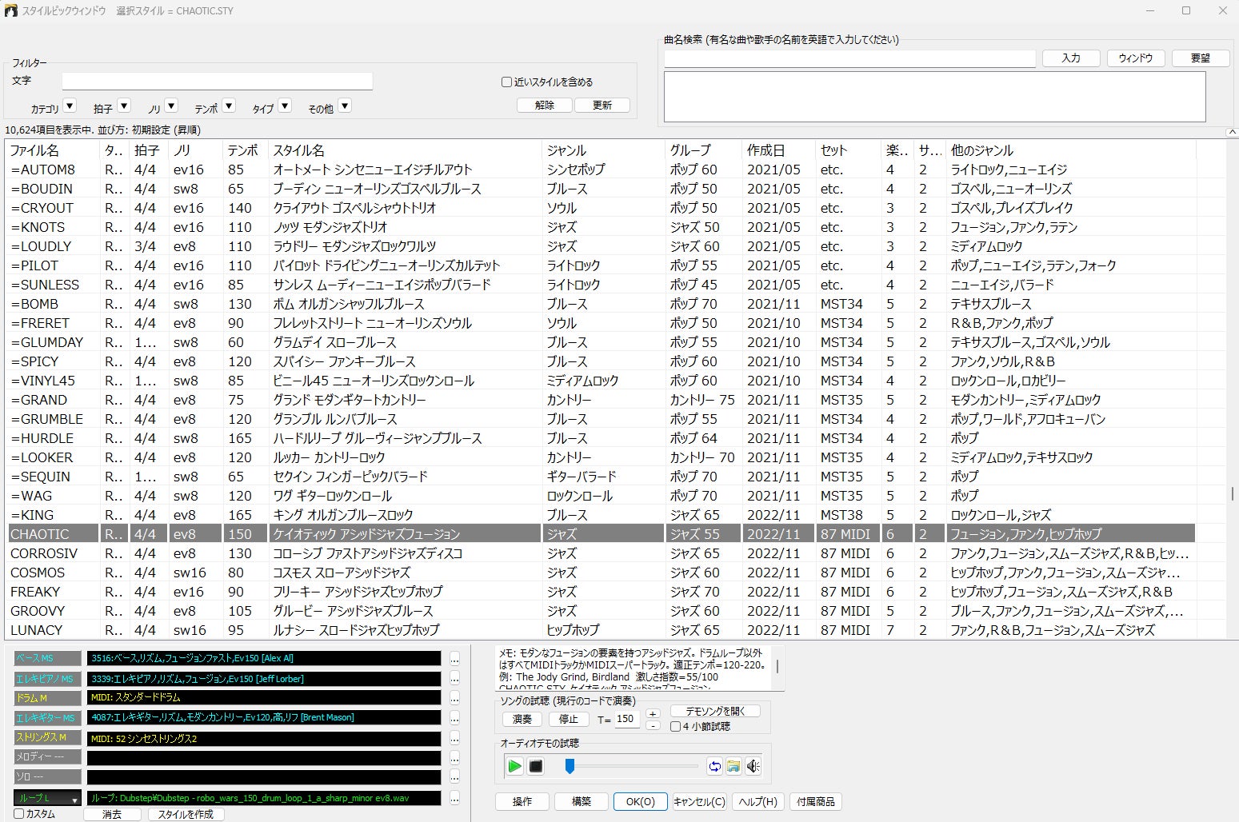Adjust the audio demo position slider
This screenshot has width=1239, height=822.
[570, 767]
